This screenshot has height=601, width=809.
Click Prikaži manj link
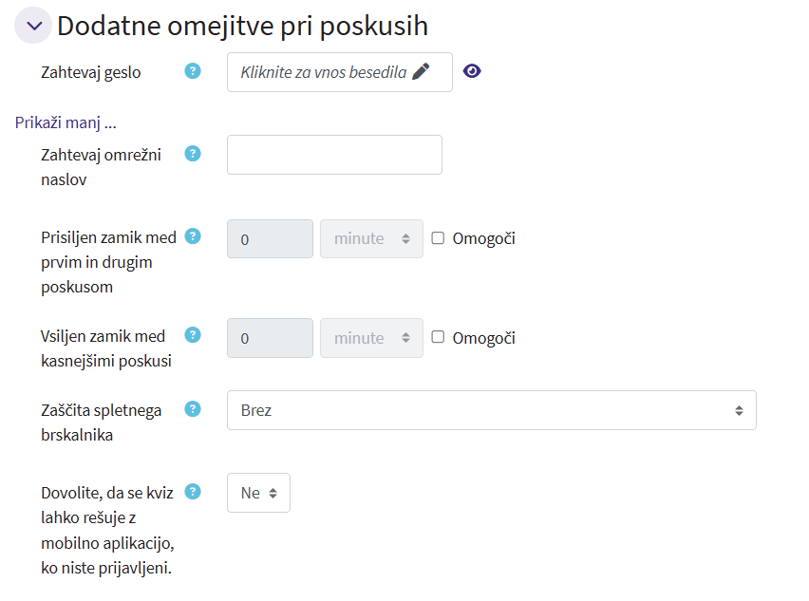tap(65, 122)
